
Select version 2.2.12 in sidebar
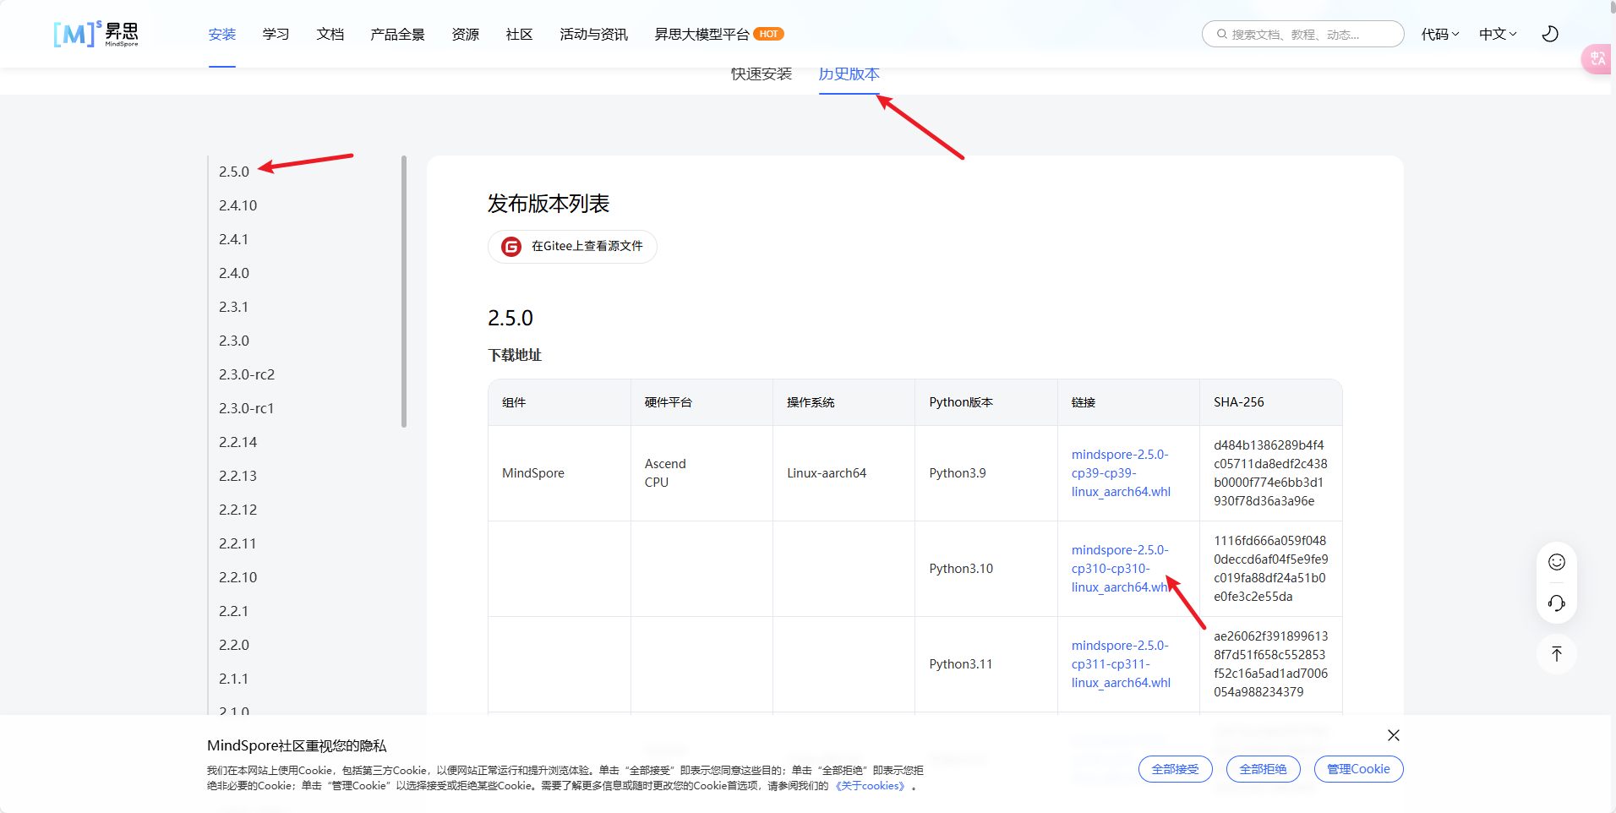[x=238, y=510]
